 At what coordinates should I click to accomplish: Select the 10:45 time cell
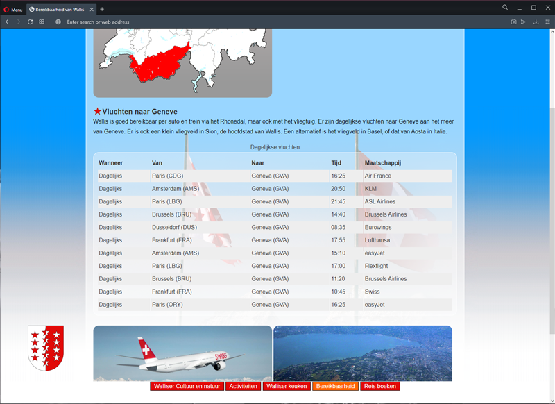pos(346,292)
